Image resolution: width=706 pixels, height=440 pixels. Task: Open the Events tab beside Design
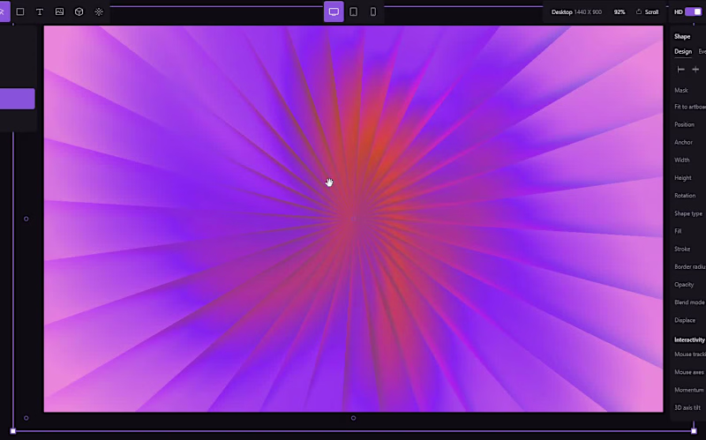pos(702,51)
